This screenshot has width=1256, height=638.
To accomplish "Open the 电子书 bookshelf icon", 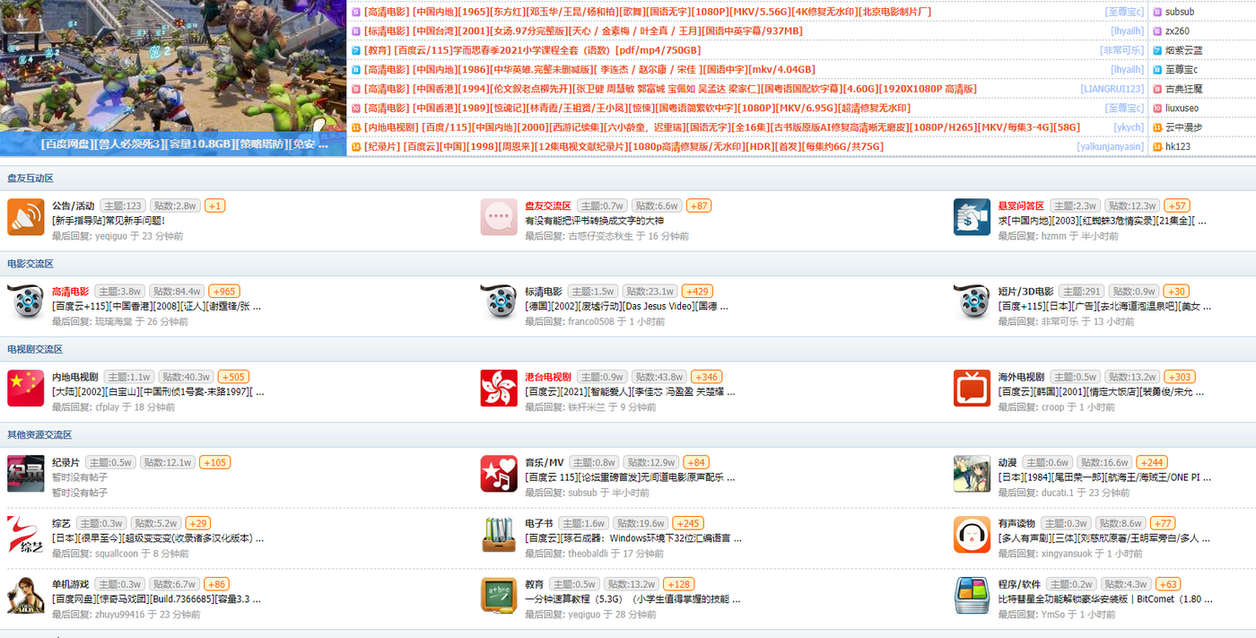I will (498, 535).
